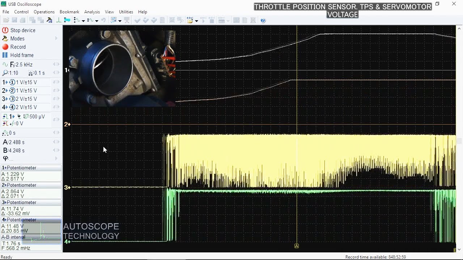Click cursor A marker at graph bottom
The width and height of the screenshot is (463, 260).
pyautogui.click(x=297, y=246)
